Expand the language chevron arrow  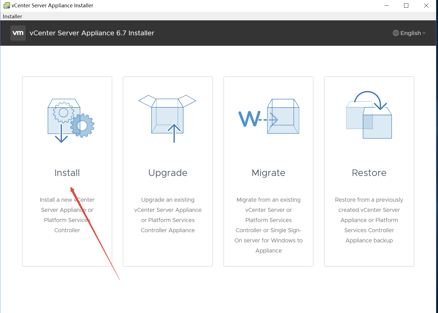coord(424,33)
